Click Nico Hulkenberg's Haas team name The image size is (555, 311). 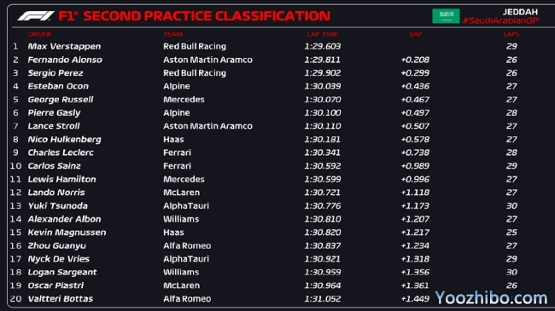click(x=173, y=139)
